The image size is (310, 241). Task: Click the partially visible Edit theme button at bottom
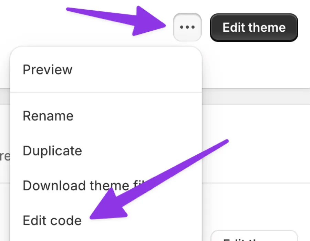(255, 238)
